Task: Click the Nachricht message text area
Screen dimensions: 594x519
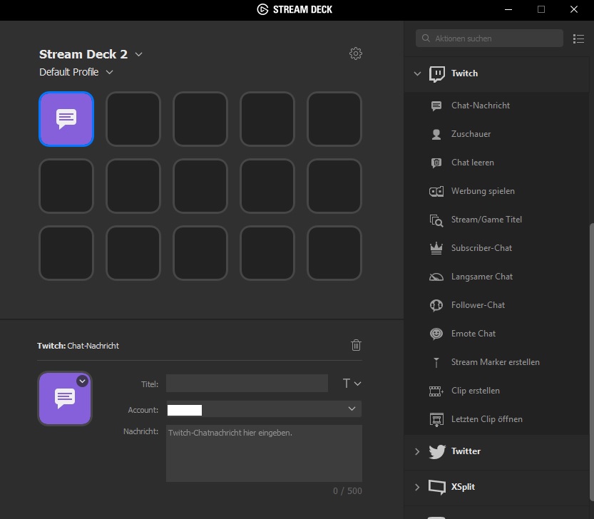Action: tap(264, 453)
